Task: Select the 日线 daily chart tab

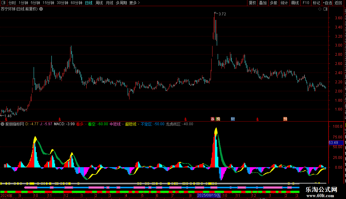Action: 89,3
